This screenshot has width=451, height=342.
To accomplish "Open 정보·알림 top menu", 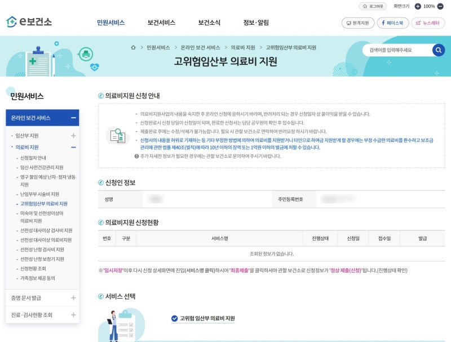I will [256, 23].
